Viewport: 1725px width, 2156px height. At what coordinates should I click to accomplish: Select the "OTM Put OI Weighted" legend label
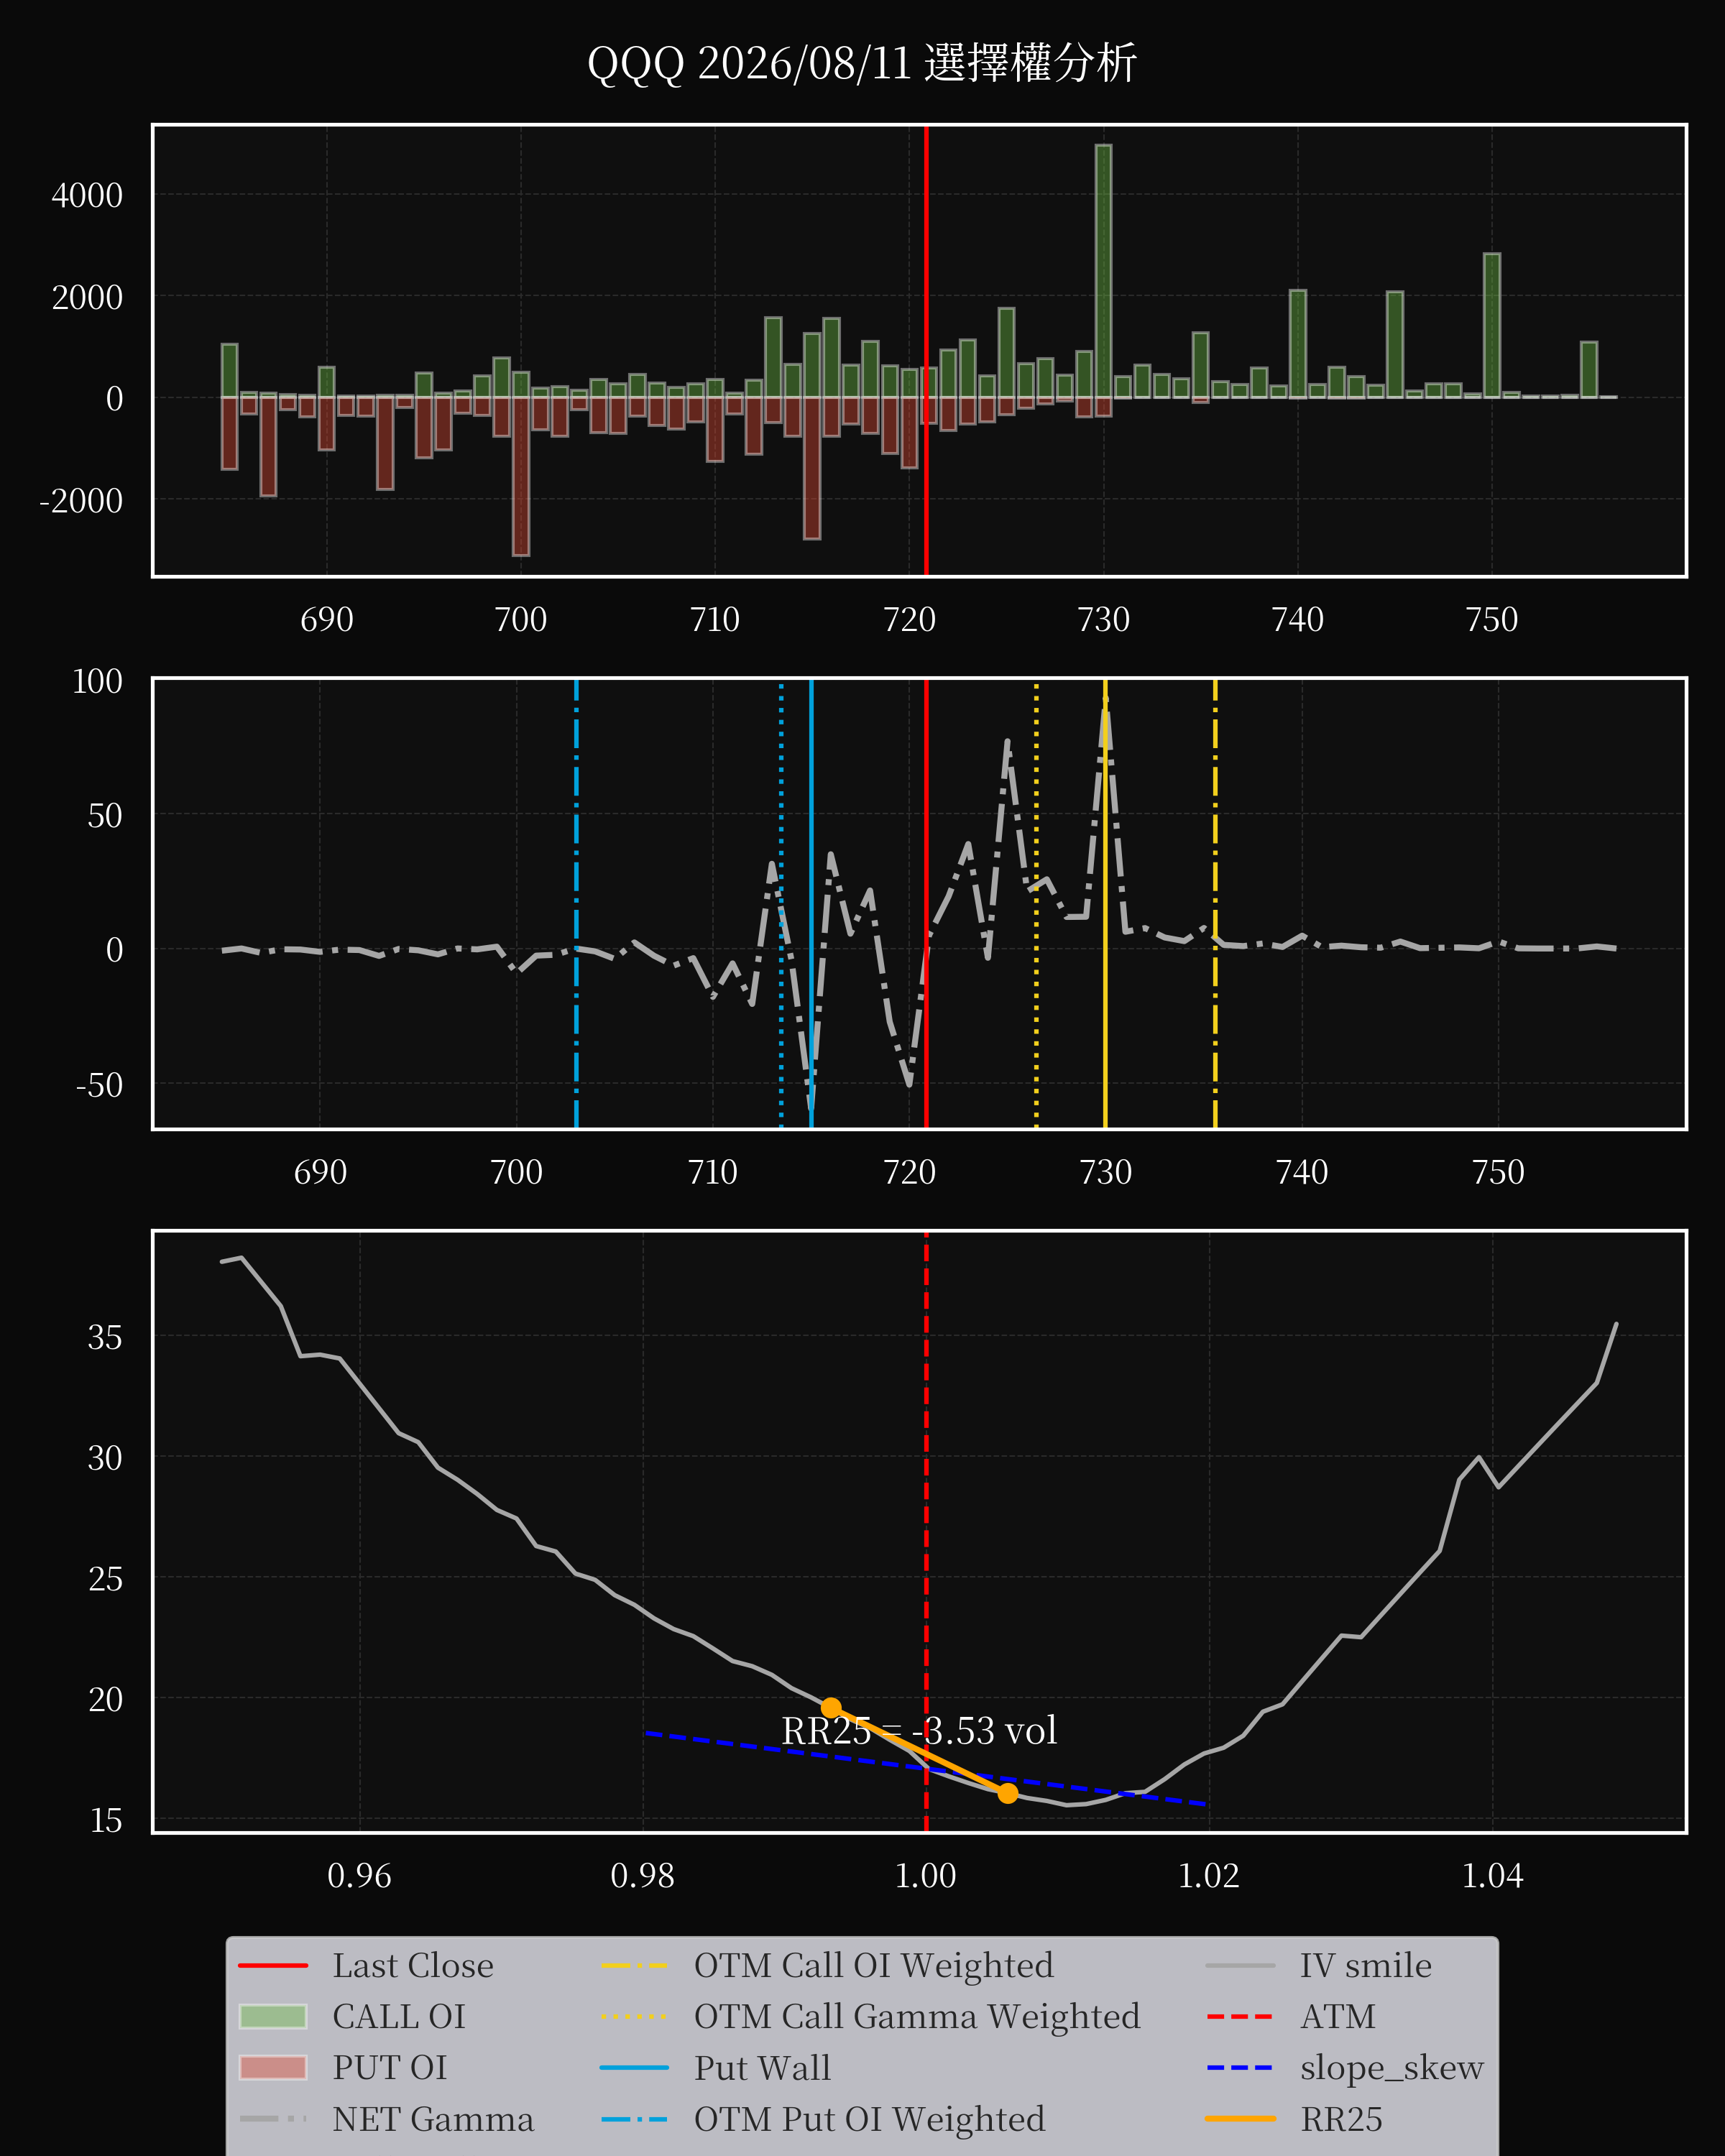click(870, 2119)
